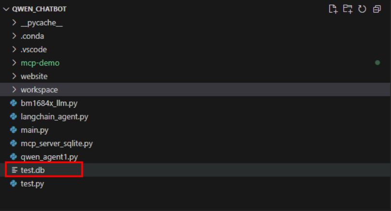Open the test.db database file
This screenshot has width=391, height=211.
33,170
